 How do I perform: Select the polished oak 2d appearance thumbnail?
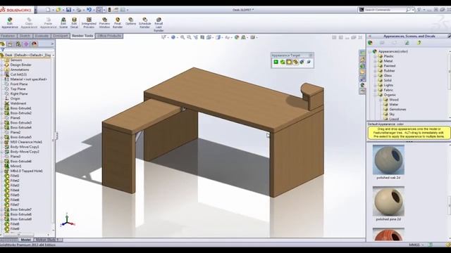[x=388, y=160]
